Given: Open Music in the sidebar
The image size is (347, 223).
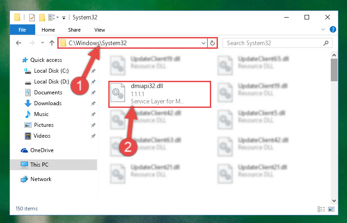Looking at the screenshot, I should (41, 114).
